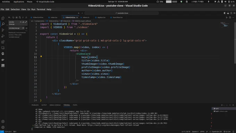
Task: Open system volume icon in the top bar
Action: (226, 2)
